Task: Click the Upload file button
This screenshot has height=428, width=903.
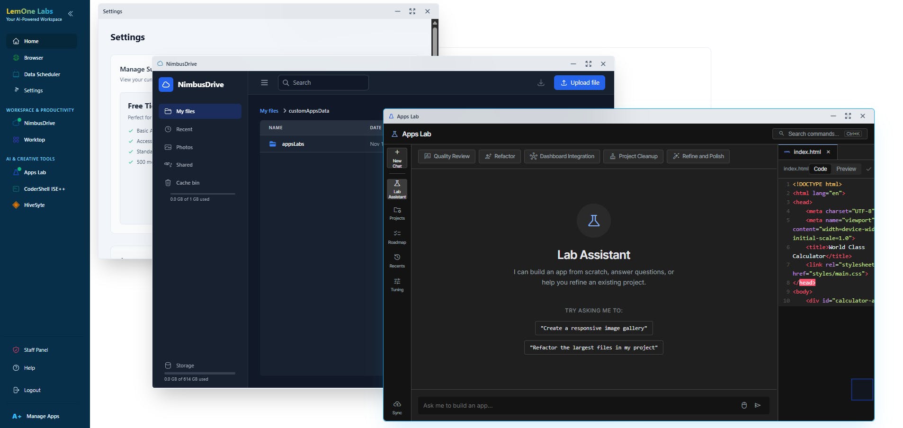Action: click(580, 82)
